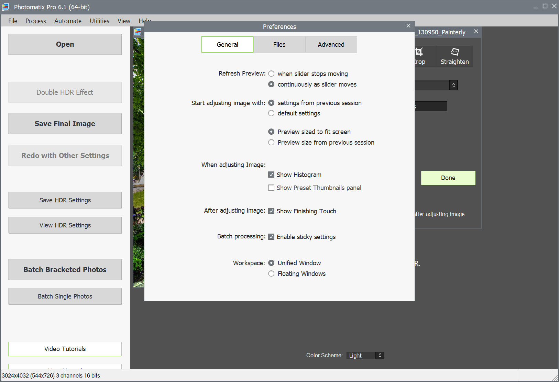Switch to the Files preferences tab

279,44
